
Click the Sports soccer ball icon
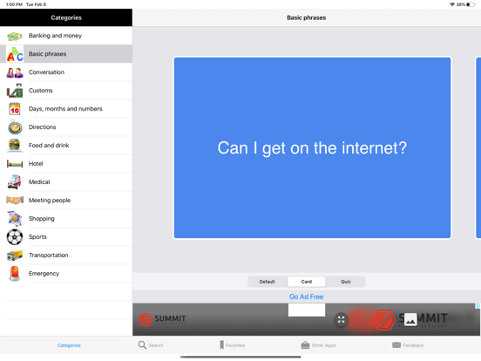(15, 236)
